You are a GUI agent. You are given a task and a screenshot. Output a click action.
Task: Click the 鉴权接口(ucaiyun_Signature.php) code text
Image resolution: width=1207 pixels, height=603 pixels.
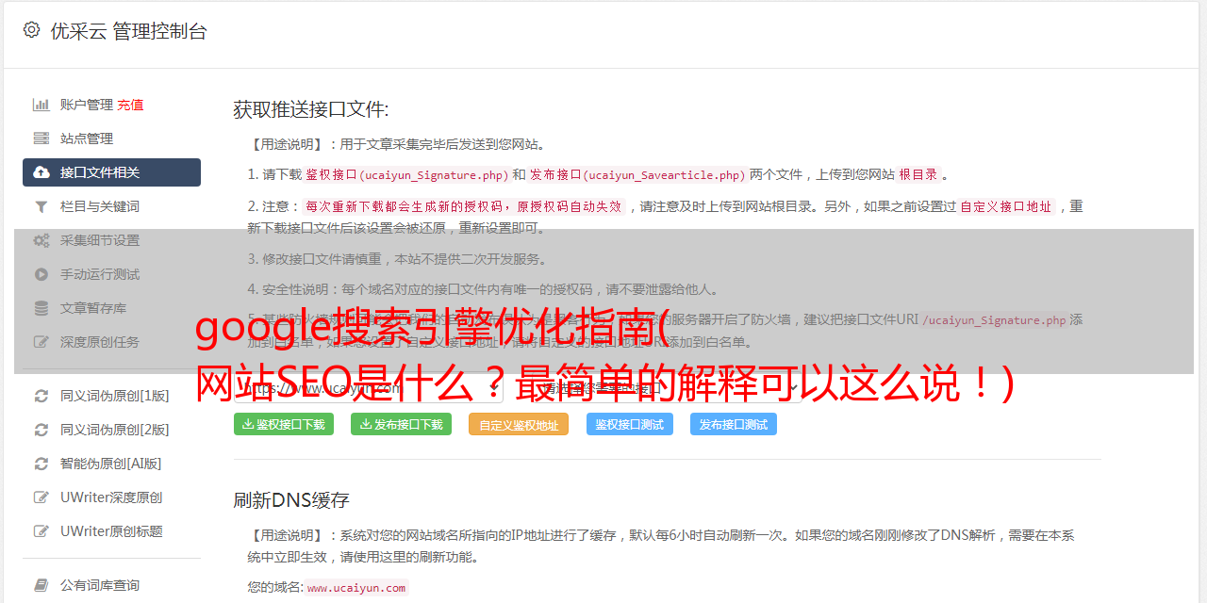click(x=407, y=174)
